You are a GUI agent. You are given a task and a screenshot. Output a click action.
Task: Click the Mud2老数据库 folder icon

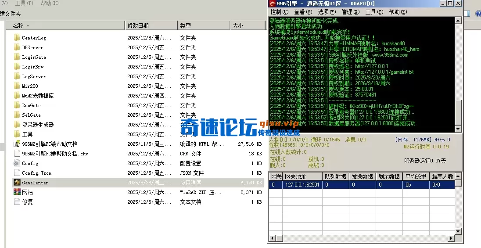tap(17, 95)
